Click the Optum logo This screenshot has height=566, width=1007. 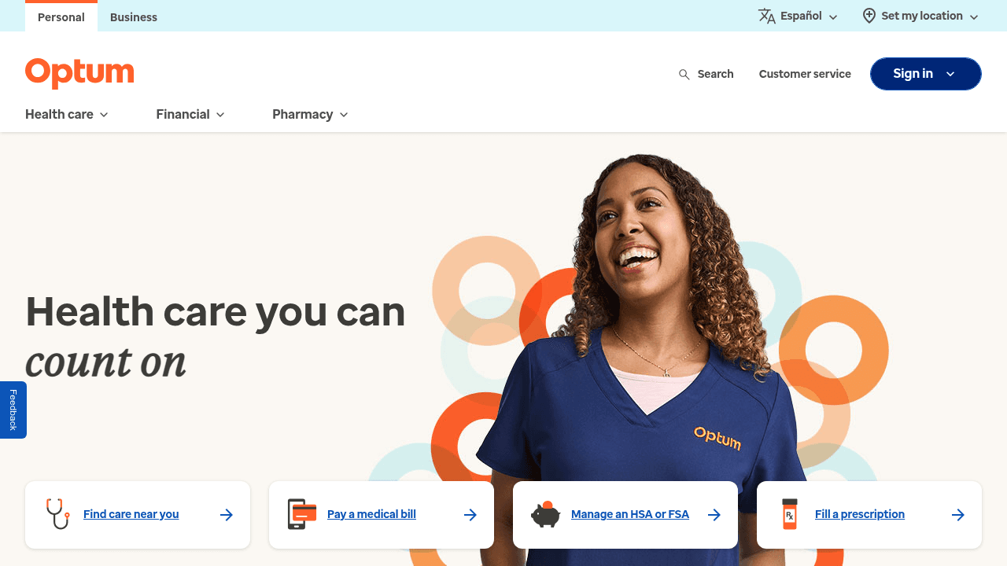pyautogui.click(x=79, y=73)
